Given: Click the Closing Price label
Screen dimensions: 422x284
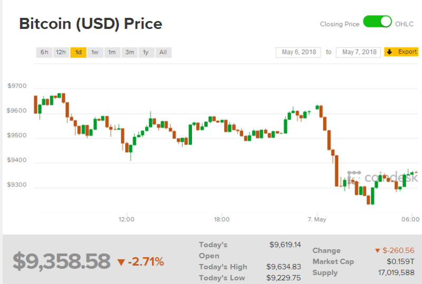Looking at the screenshot, I should coord(340,24).
